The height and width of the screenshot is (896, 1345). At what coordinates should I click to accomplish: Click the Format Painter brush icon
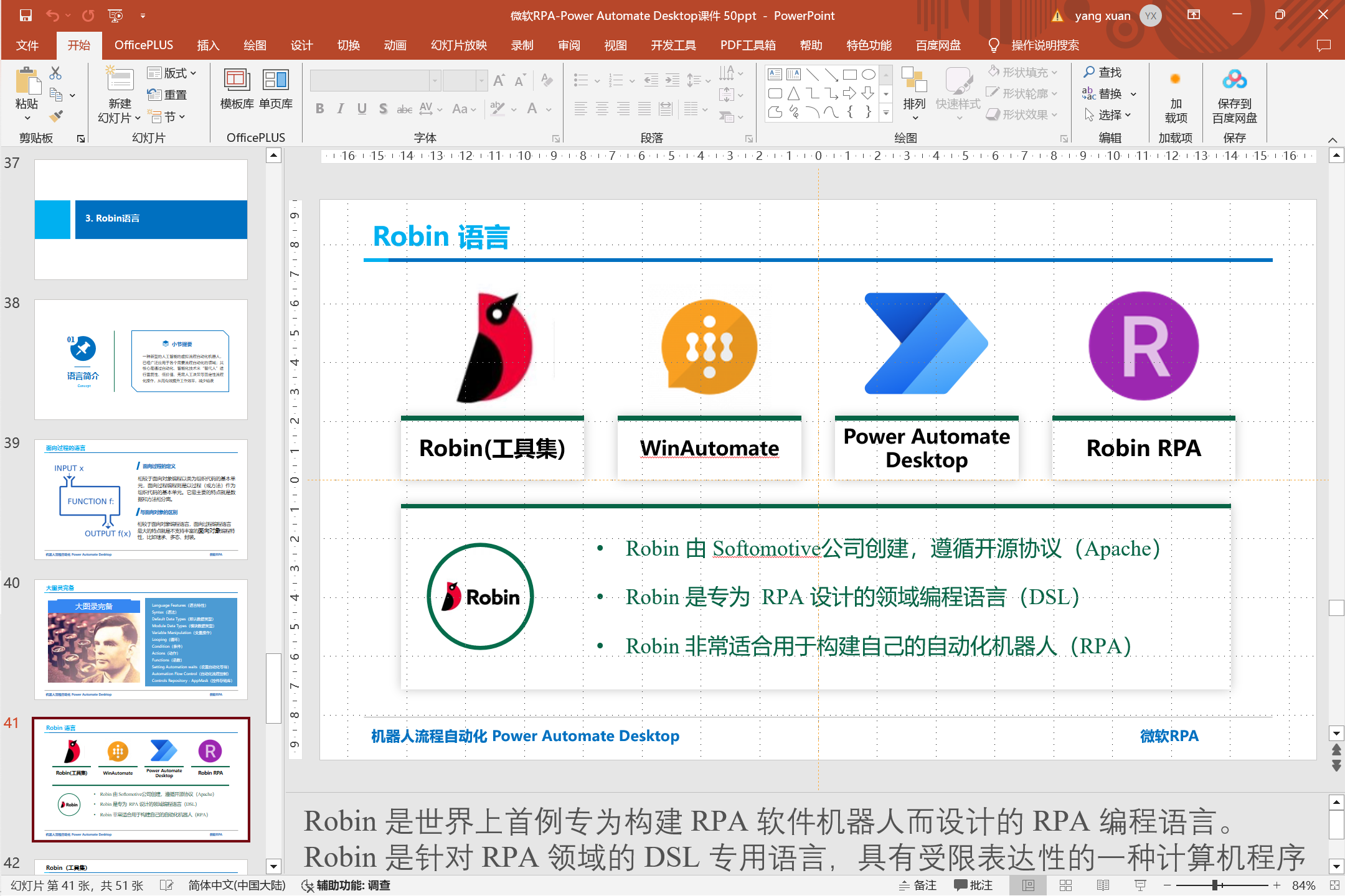(56, 115)
